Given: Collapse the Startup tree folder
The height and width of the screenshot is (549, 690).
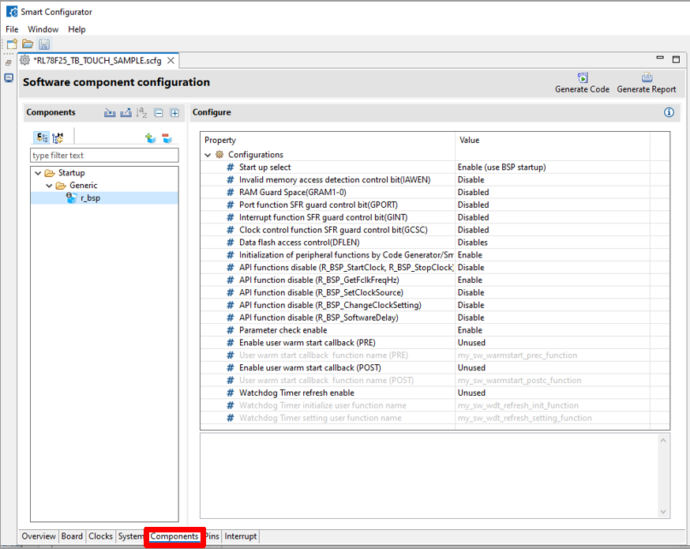Looking at the screenshot, I should point(38,173).
